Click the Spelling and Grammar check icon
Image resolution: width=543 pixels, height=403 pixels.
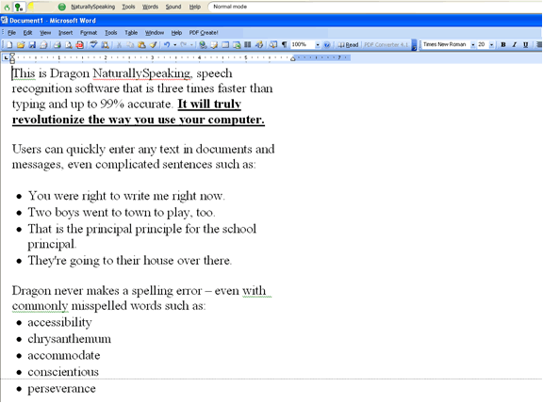click(93, 44)
